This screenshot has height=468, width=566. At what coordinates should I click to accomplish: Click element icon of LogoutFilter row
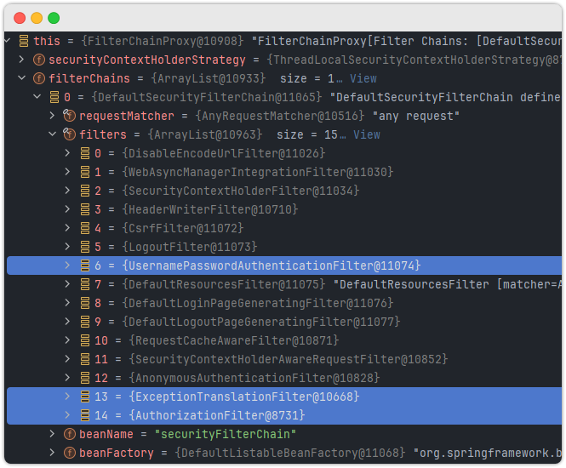click(85, 247)
